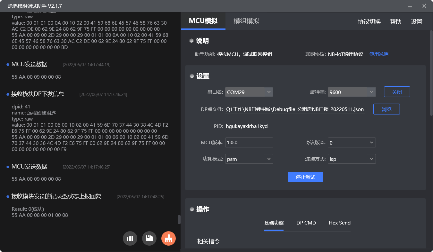Click log entry 接收模块发送的记录型状态上报回复
Image resolution: width=433 pixels, height=252 pixels.
[x=56, y=196]
